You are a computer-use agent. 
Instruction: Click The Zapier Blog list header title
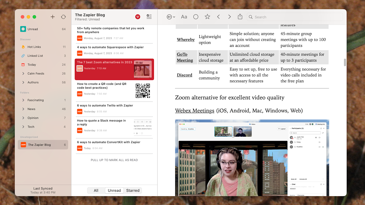(x=90, y=15)
